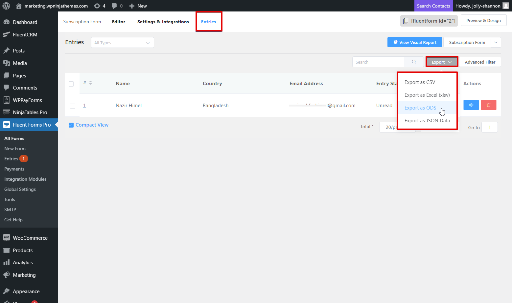Click the WPPayForms sidebar icon
Viewport: 512px width, 303px height.
[x=6, y=100]
